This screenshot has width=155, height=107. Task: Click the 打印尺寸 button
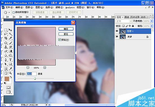click(x=74, y=12)
